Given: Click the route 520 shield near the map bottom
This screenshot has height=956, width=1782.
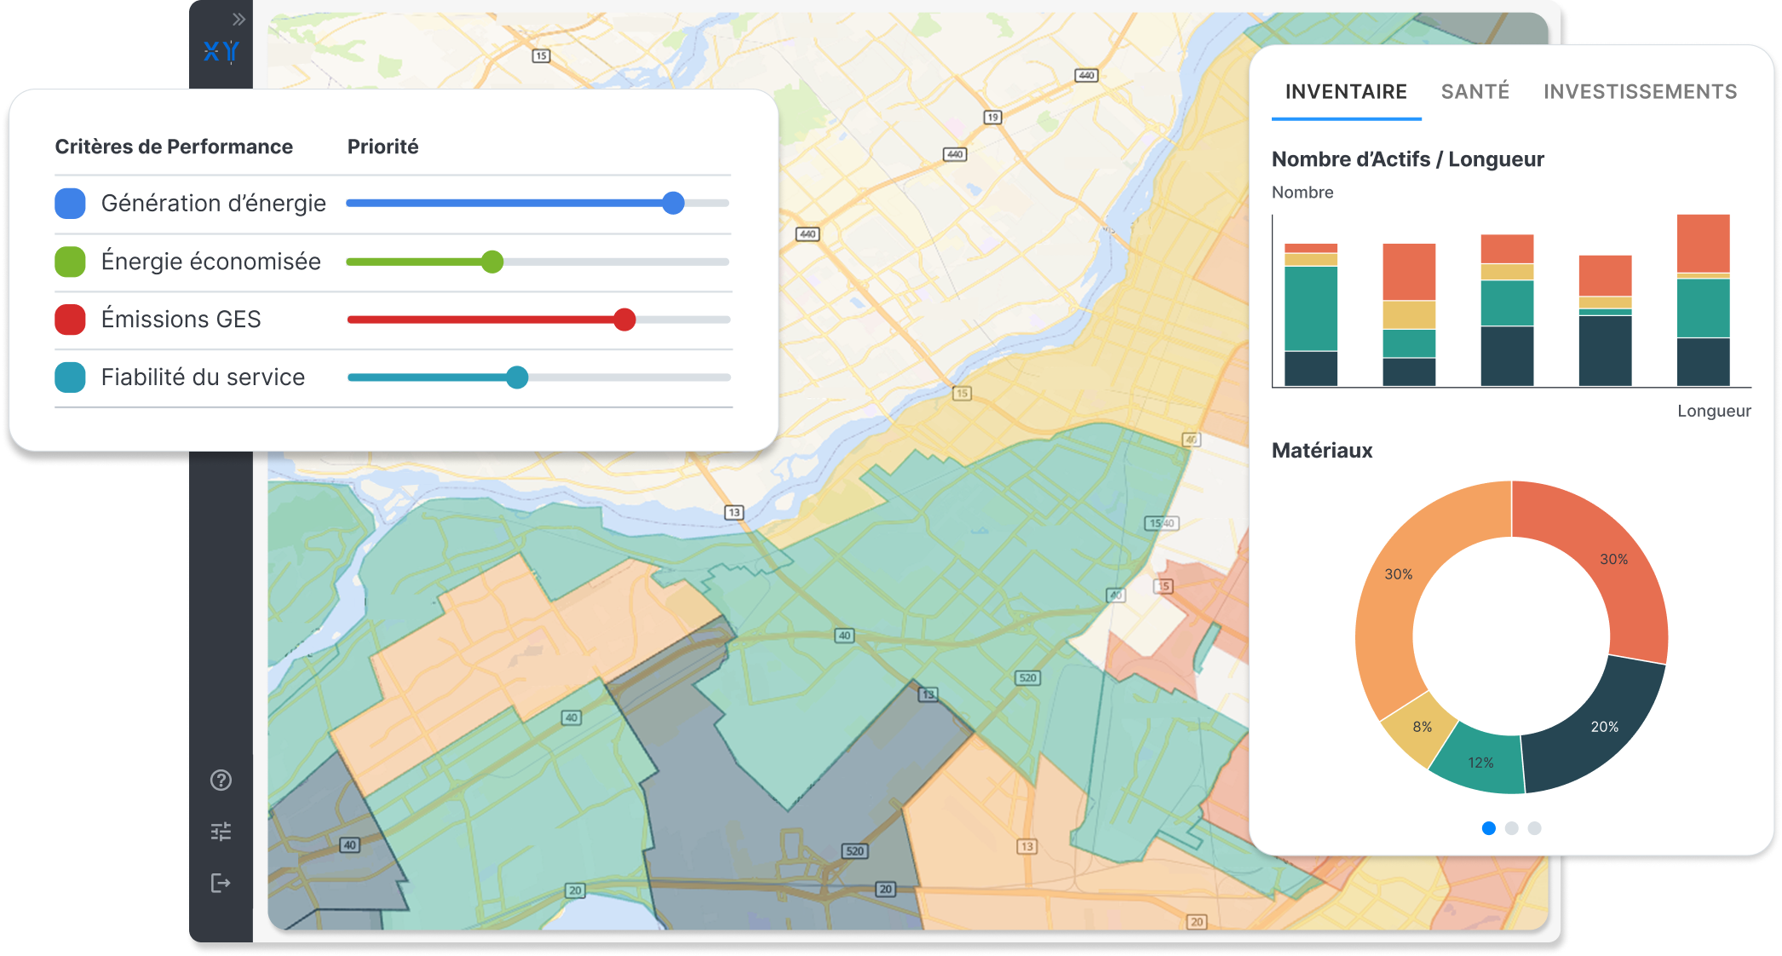Looking at the screenshot, I should (x=854, y=850).
